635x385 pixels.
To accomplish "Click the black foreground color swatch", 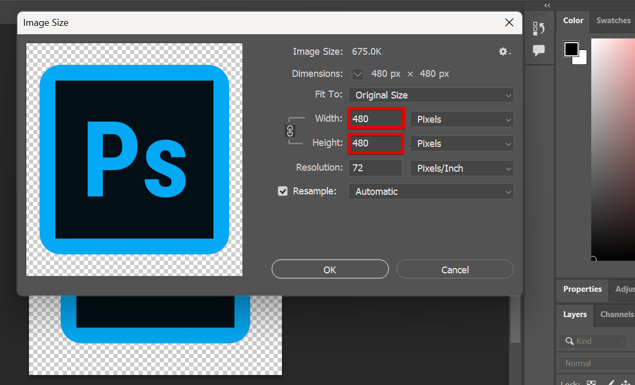I will [571, 49].
